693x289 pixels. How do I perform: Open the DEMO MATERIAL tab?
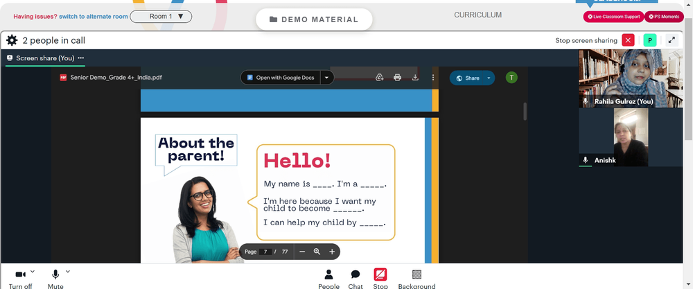tap(314, 19)
